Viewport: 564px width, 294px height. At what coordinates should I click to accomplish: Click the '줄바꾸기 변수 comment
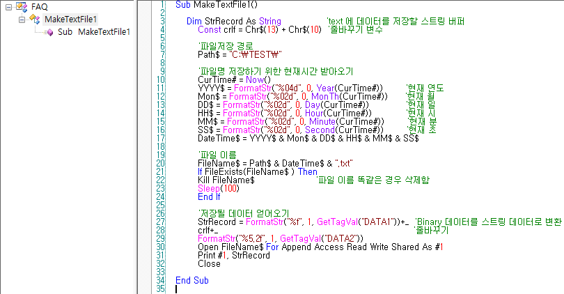tap(355, 29)
